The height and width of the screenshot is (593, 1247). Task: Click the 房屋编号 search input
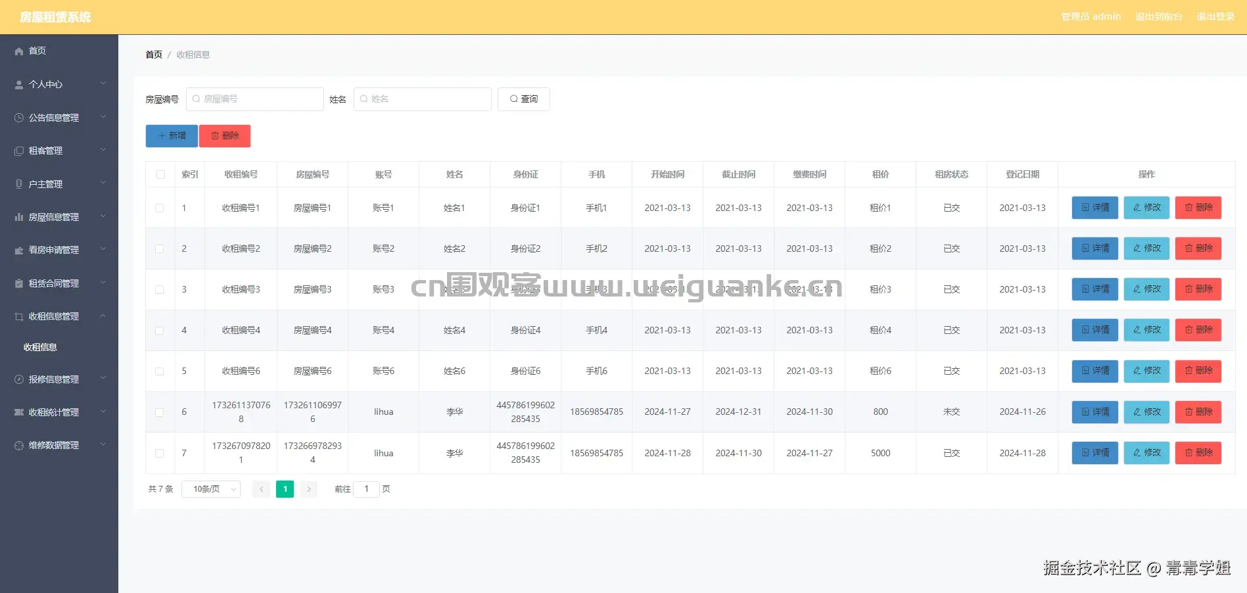[255, 99]
